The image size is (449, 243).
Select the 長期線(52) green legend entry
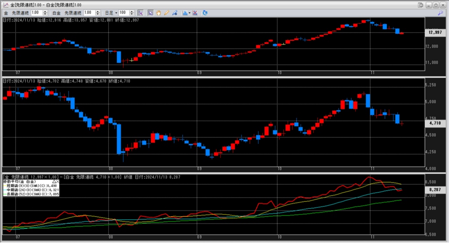(31, 194)
